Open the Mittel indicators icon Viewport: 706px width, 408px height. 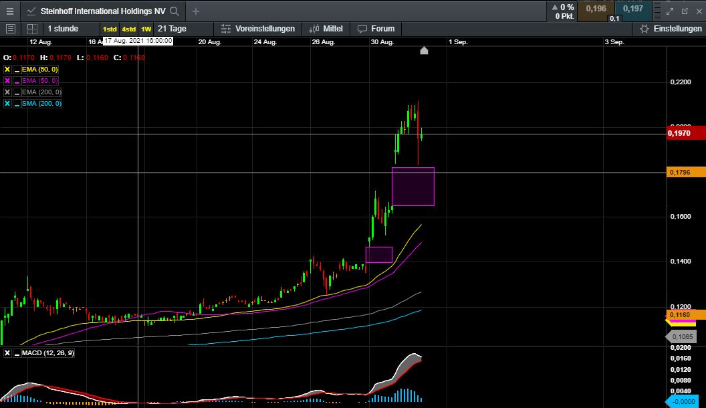314,29
